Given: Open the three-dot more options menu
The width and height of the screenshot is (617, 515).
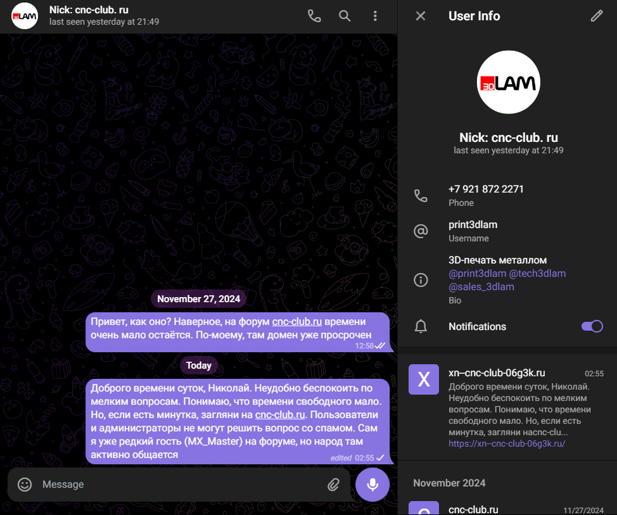Looking at the screenshot, I should pos(375,16).
